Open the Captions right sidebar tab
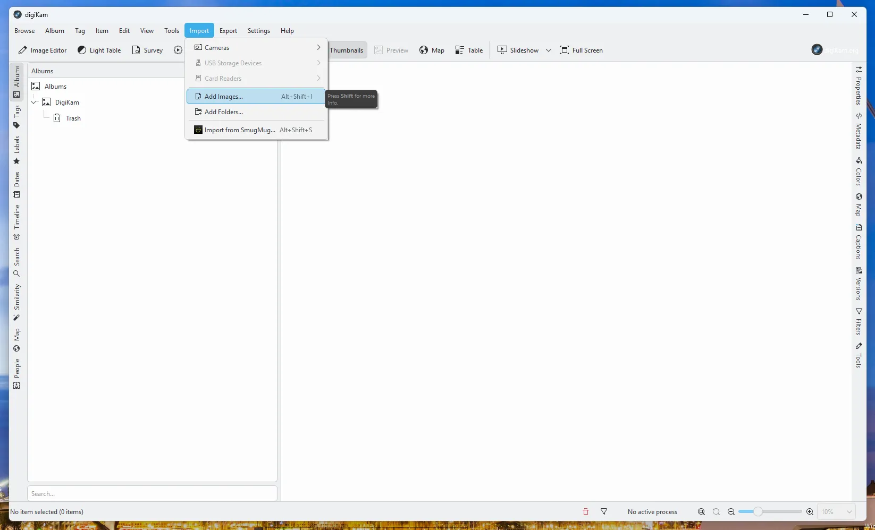875x530 pixels. 859,241
